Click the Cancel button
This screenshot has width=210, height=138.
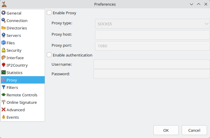click(x=194, y=130)
